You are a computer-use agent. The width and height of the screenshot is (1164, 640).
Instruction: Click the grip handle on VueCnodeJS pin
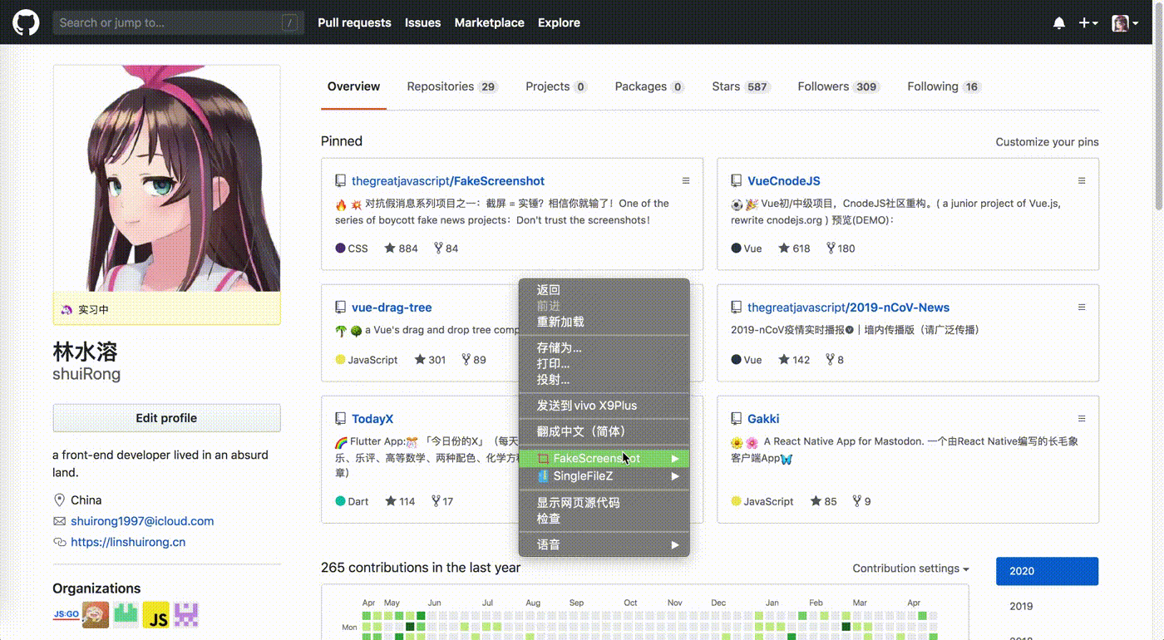(1082, 180)
